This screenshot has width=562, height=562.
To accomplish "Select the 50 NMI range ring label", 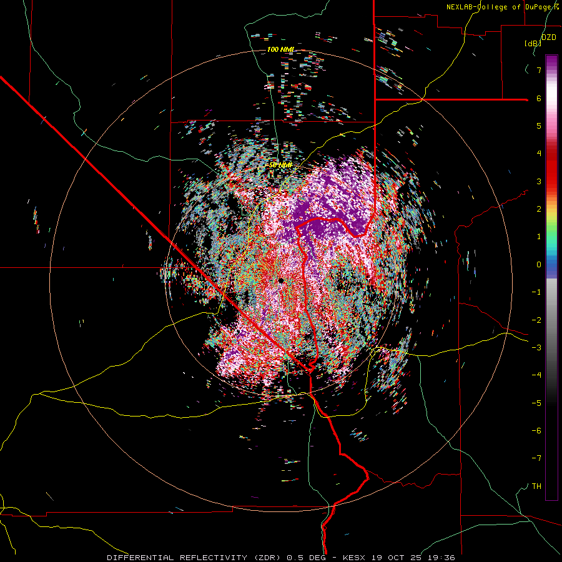I will coord(280,165).
